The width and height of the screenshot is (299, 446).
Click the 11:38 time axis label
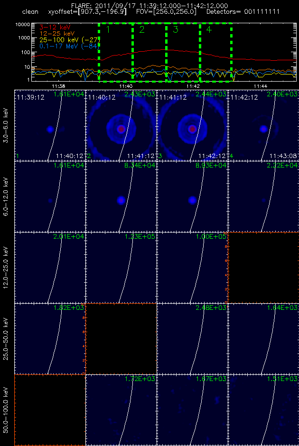(x=59, y=86)
